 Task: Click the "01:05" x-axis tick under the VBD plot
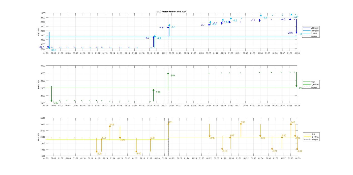point(46,53)
